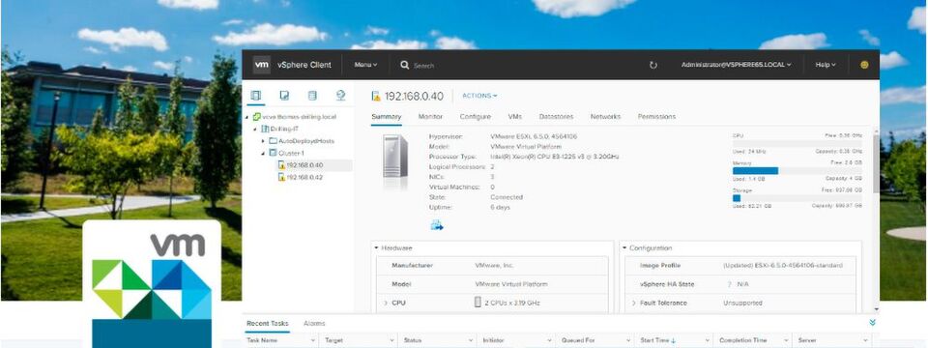This screenshot has width=928, height=348.
Task: Open the Hosts and Clusters inventory view
Action: tap(255, 96)
